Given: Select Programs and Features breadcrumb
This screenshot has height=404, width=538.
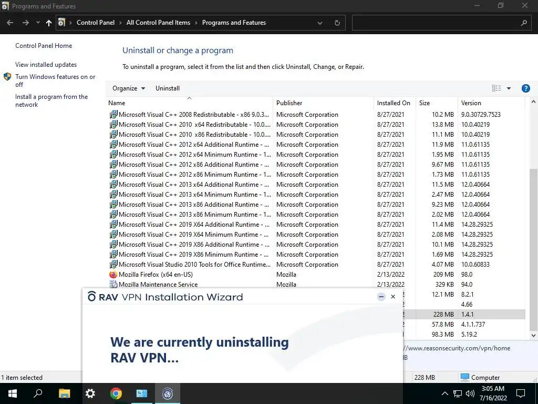Looking at the screenshot, I should tap(234, 23).
